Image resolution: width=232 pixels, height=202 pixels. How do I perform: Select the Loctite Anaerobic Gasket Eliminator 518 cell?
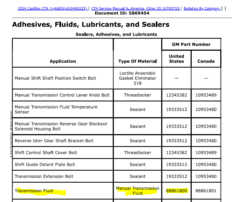pyautogui.click(x=138, y=78)
